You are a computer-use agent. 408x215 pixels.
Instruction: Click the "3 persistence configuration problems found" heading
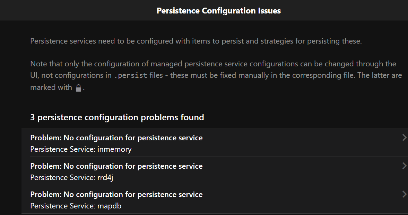click(117, 118)
